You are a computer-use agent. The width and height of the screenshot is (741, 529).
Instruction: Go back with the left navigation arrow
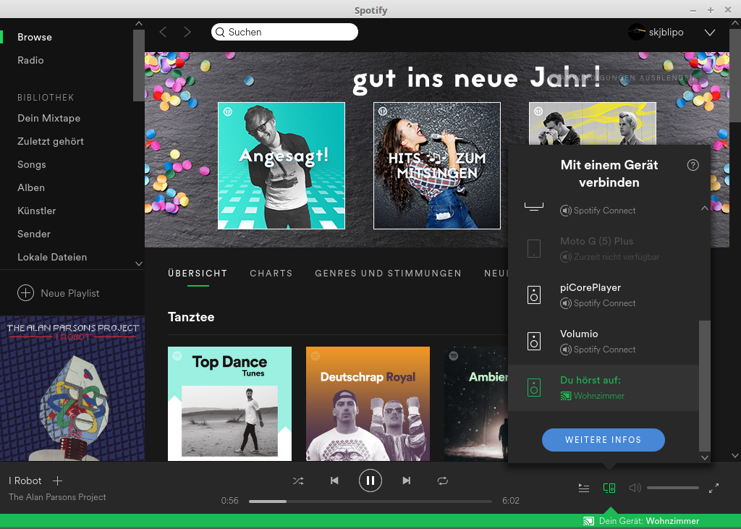tap(163, 32)
